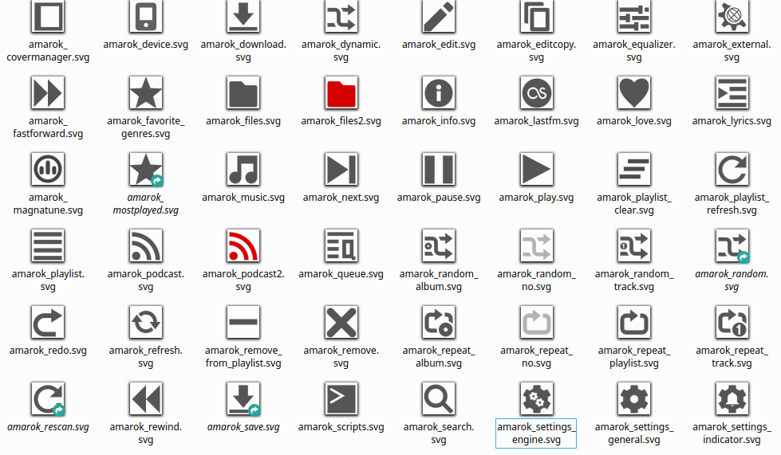
Task: Select the amarok_mostplayed.svg shortcut icon
Action: pyautogui.click(x=146, y=170)
